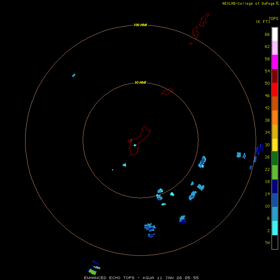Click the bright red legend swatch below 50

tap(275, 90)
